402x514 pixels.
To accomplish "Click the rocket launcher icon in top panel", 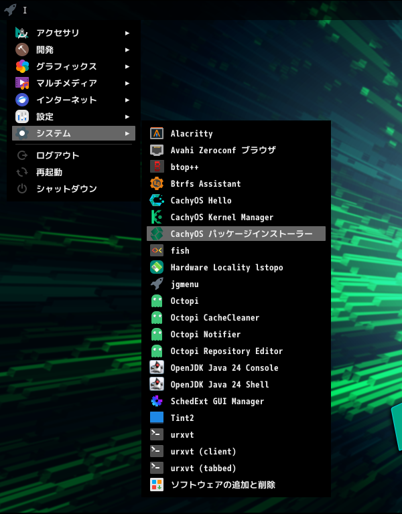I will pyautogui.click(x=10, y=9).
